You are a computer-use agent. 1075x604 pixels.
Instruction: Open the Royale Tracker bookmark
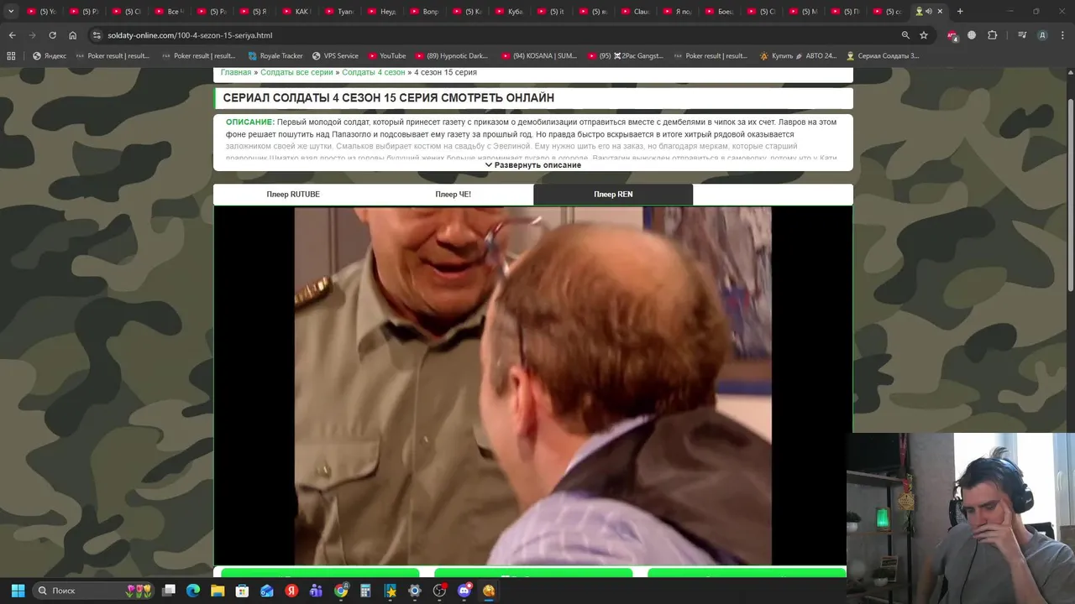[x=275, y=56]
